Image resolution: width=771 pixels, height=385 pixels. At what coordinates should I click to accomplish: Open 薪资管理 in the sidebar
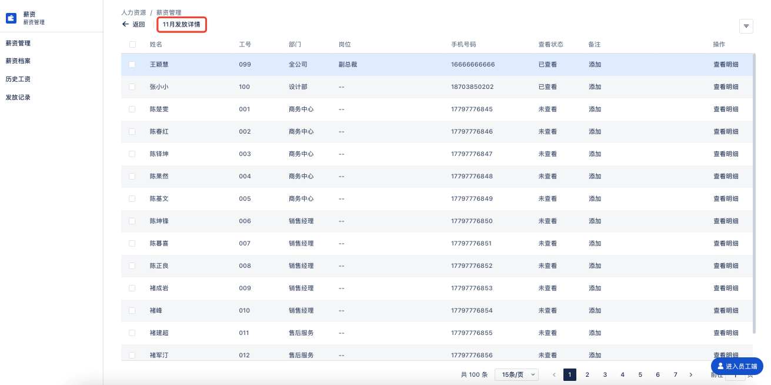click(x=18, y=43)
